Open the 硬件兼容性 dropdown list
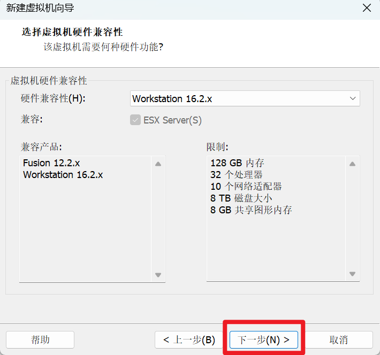Viewport: 380px width, 355px height. (245, 98)
